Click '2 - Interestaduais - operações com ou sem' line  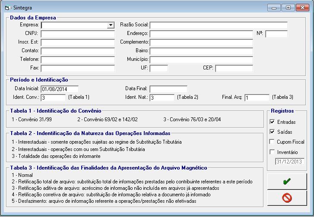[x=78, y=149]
